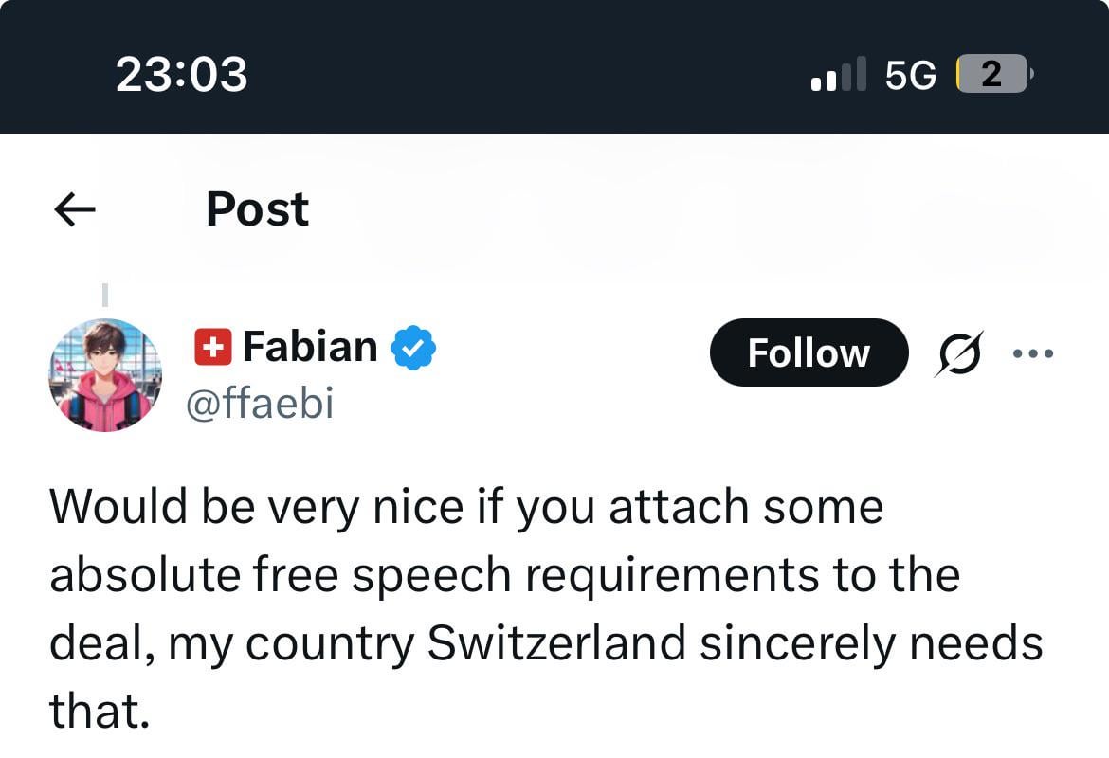This screenshot has height=758, width=1109.
Task: Tap the final word "that." in post
Action: (100, 711)
